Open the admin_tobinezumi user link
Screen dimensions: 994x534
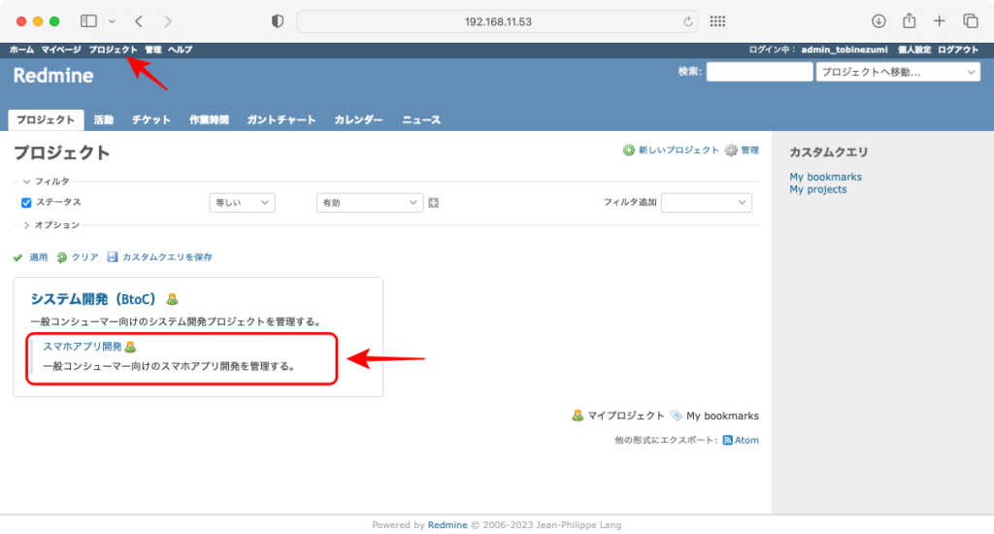pos(845,50)
